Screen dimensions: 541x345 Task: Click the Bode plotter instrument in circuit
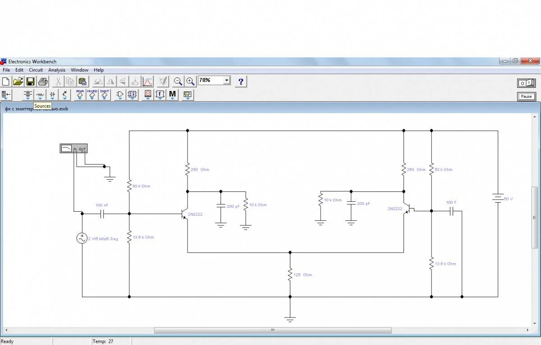(x=73, y=149)
